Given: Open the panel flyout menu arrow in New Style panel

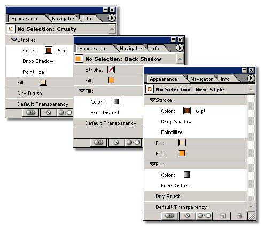Looking at the screenshot, I should click(x=251, y=79).
